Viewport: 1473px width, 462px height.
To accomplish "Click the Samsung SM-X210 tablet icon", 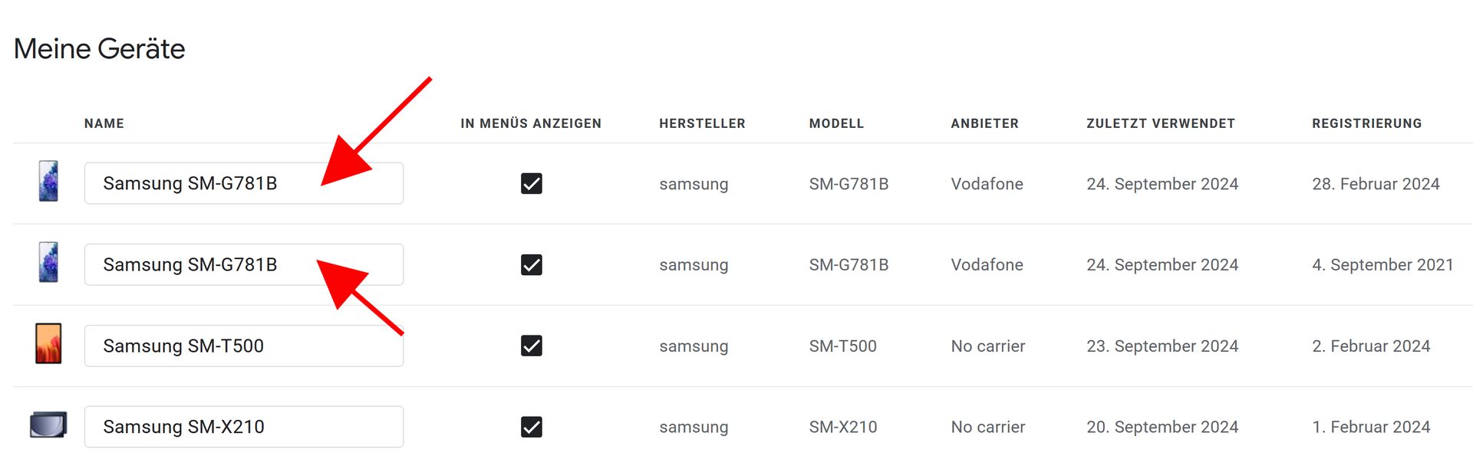I will pos(48,424).
